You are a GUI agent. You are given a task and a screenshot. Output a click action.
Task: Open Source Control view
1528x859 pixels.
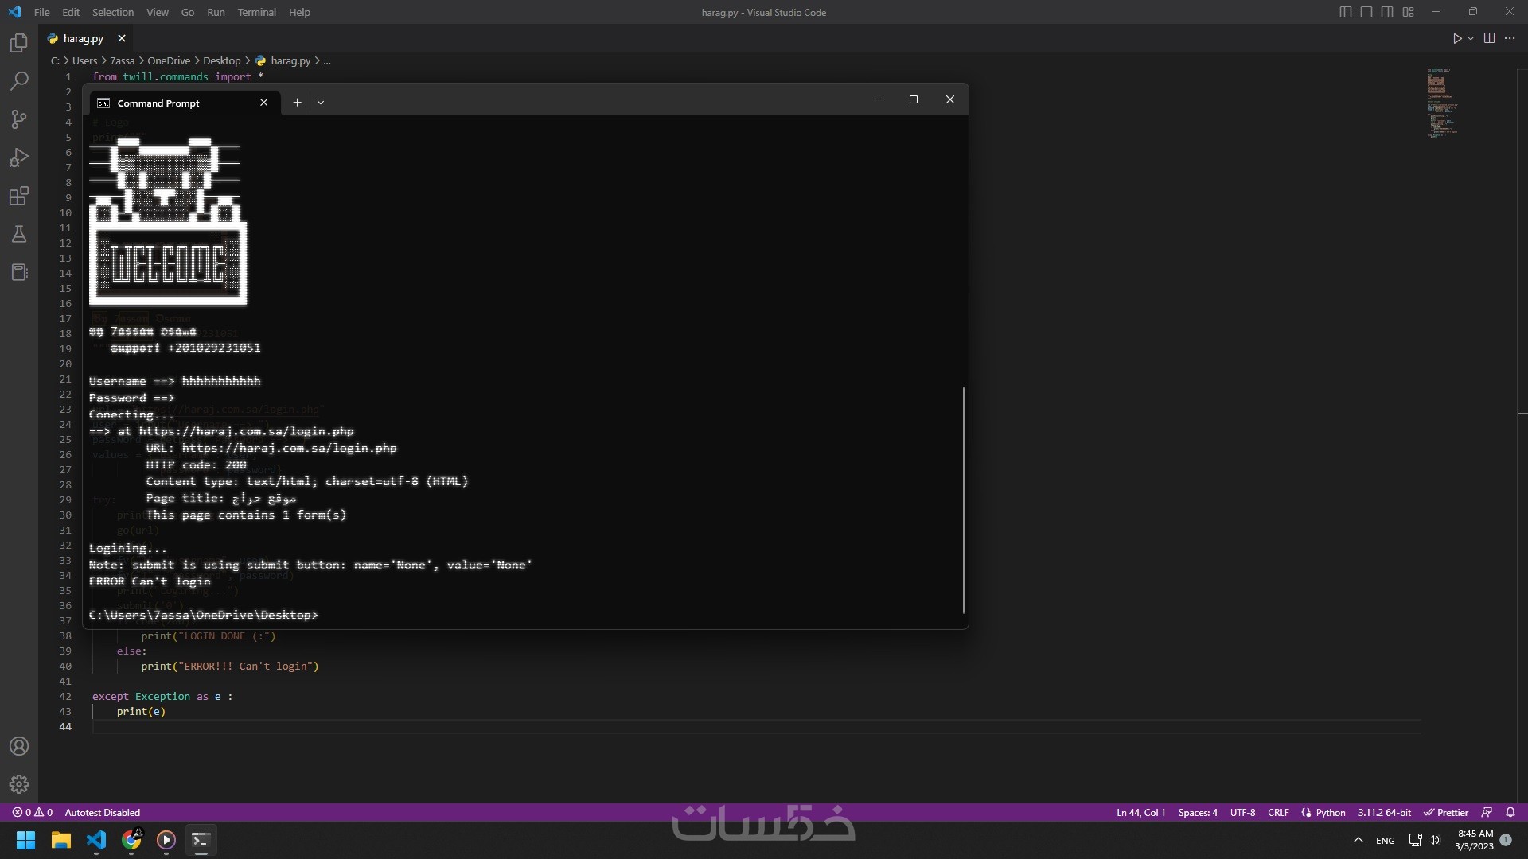coord(19,119)
